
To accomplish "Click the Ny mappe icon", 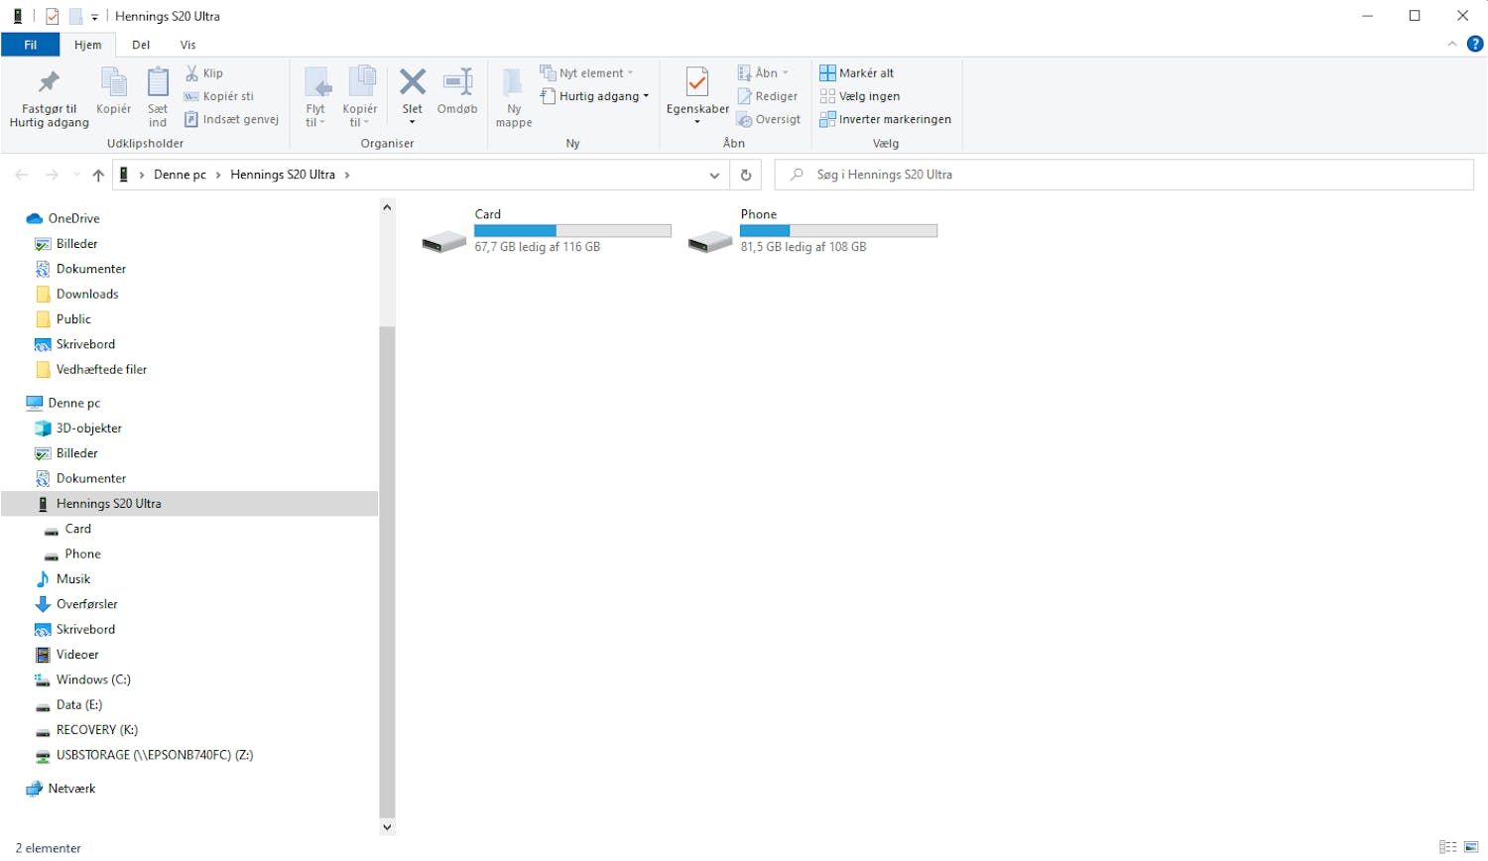I will click(x=513, y=83).
